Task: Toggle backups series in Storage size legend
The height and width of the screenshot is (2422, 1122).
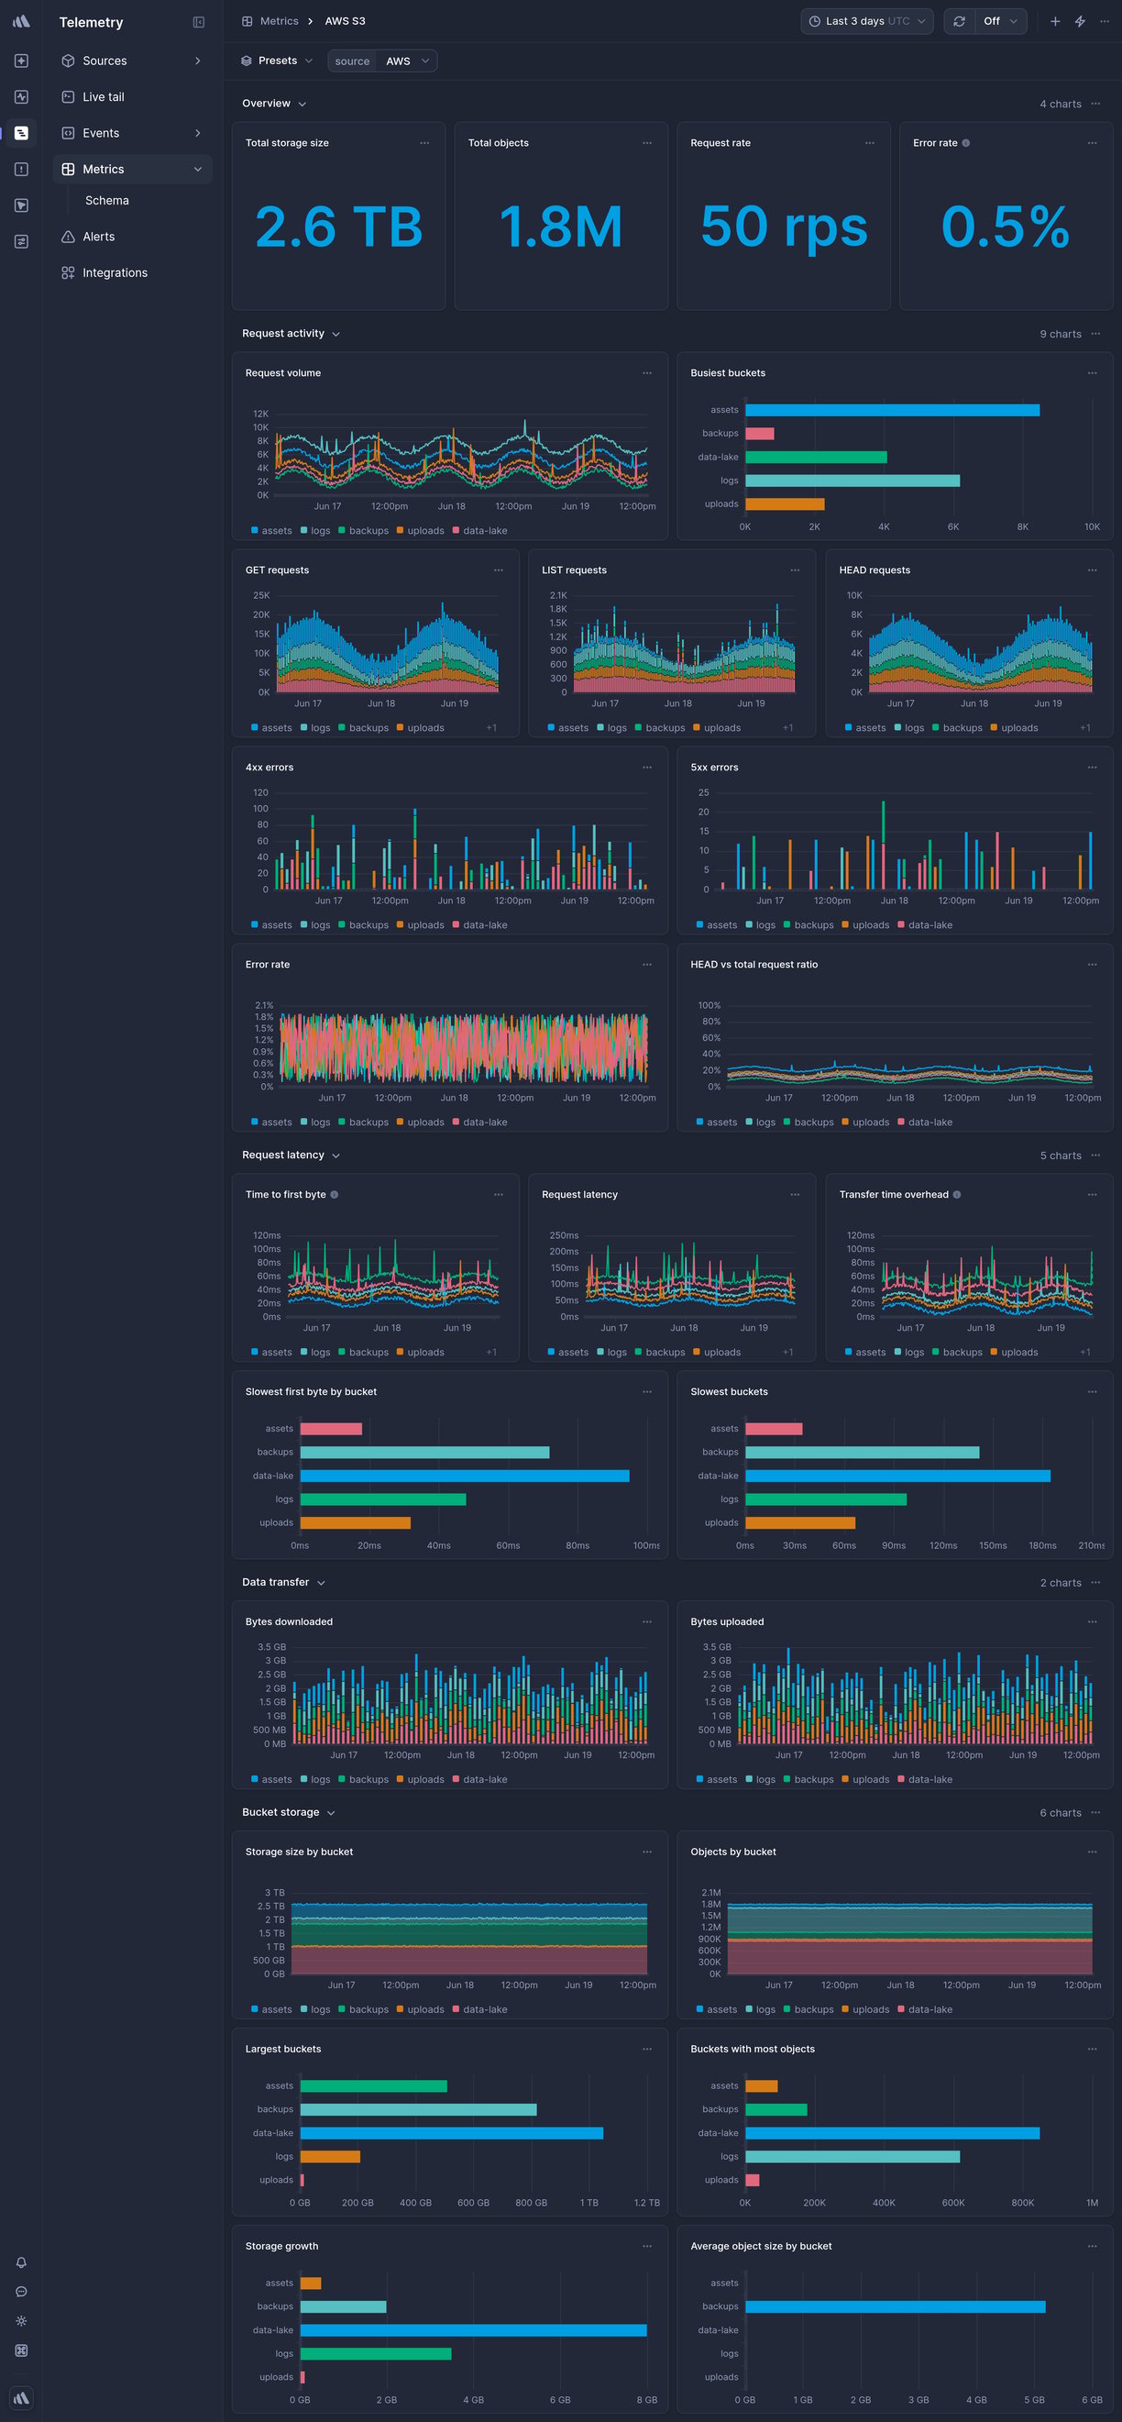Action: (364, 2009)
